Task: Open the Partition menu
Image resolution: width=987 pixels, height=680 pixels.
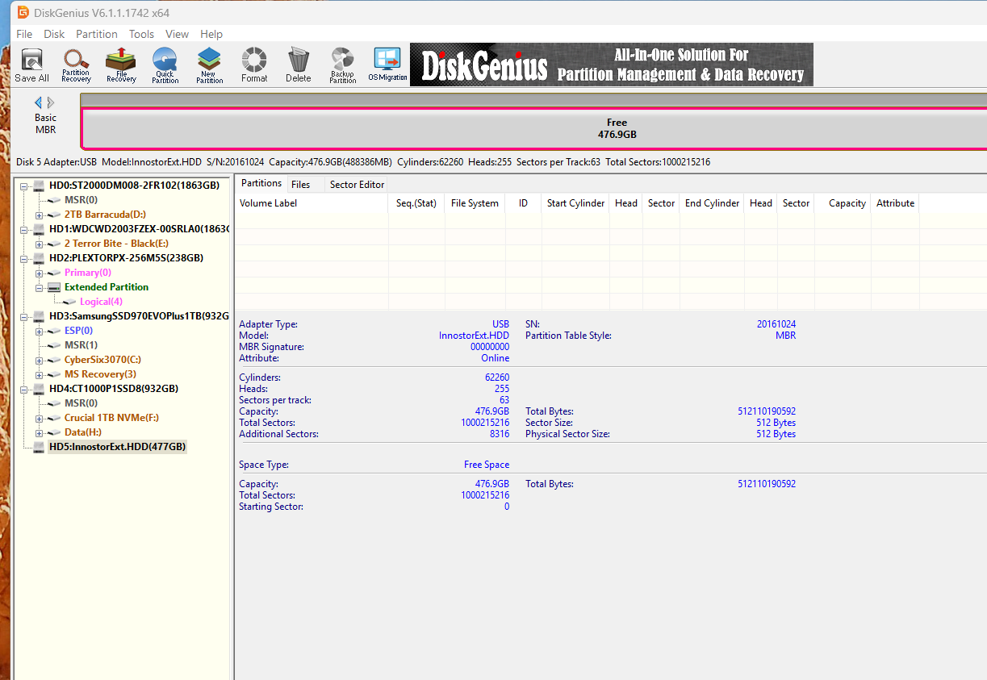Action: (x=97, y=34)
